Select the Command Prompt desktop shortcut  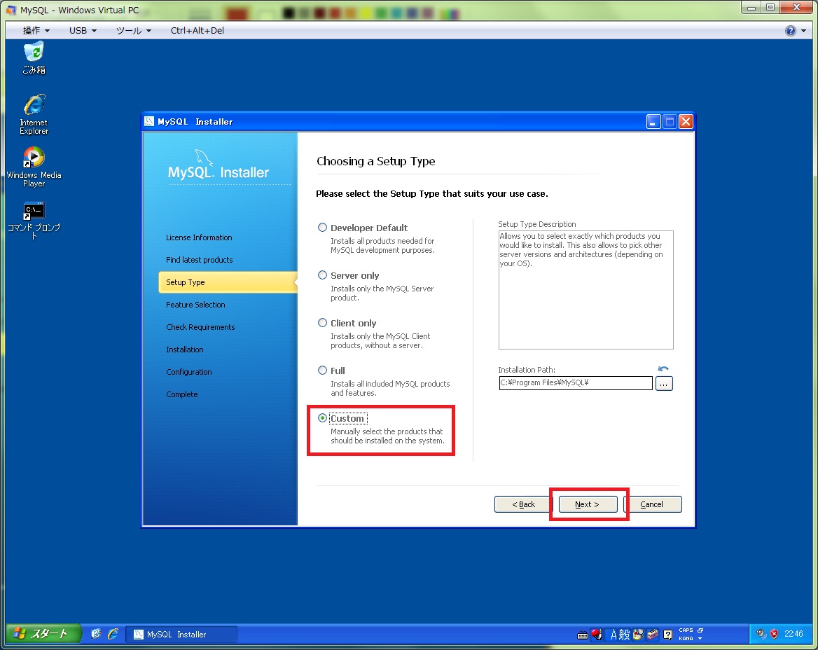[x=34, y=220]
